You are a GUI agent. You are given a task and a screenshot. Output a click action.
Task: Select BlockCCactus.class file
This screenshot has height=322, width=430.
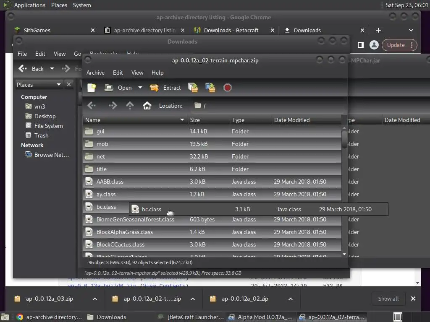pyautogui.click(x=212, y=245)
